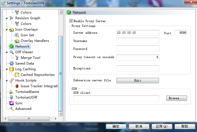Select Cached Repositories in the tree

pyautogui.click(x=38, y=75)
